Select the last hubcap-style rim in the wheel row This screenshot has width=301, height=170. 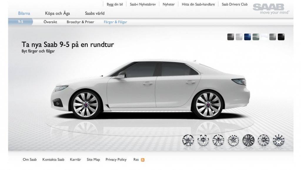pos(279,140)
